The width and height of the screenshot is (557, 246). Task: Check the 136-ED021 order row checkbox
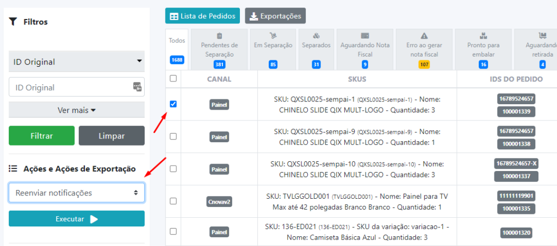(x=174, y=231)
